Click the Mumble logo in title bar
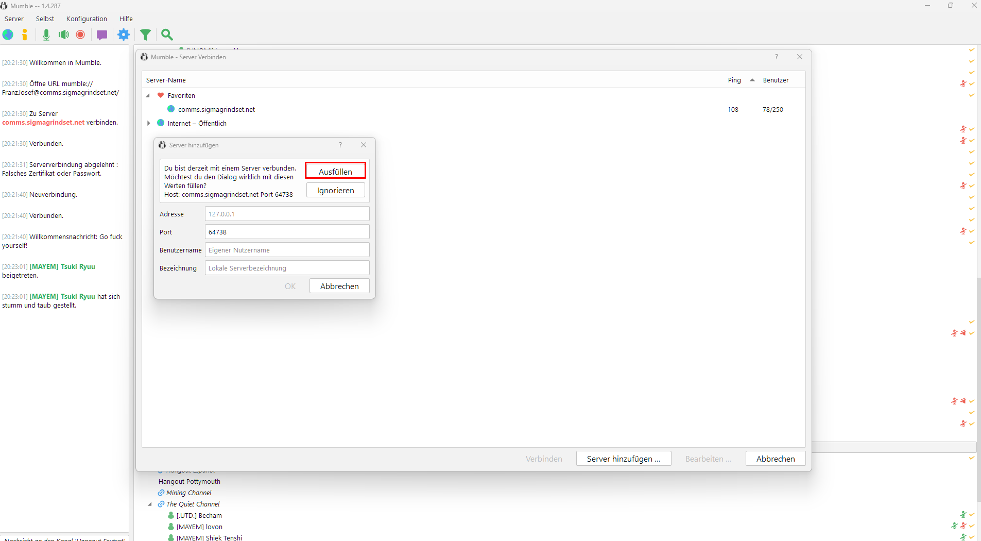This screenshot has width=981, height=541. coord(4,6)
